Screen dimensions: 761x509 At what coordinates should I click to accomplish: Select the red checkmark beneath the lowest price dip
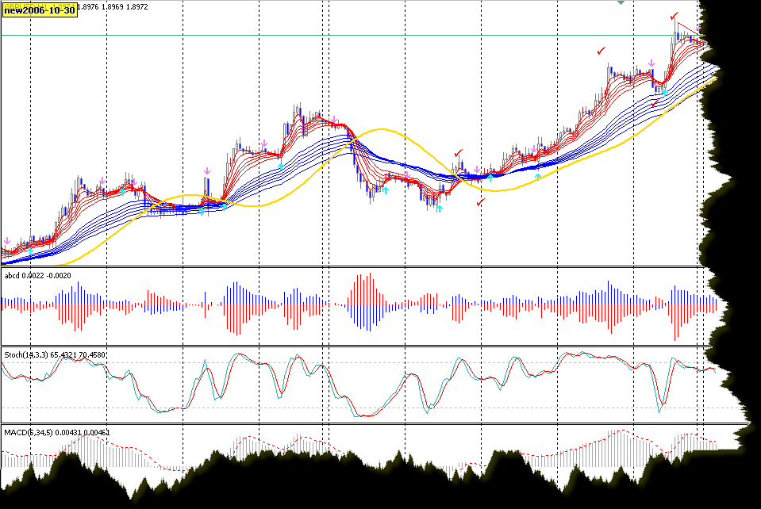click(480, 203)
